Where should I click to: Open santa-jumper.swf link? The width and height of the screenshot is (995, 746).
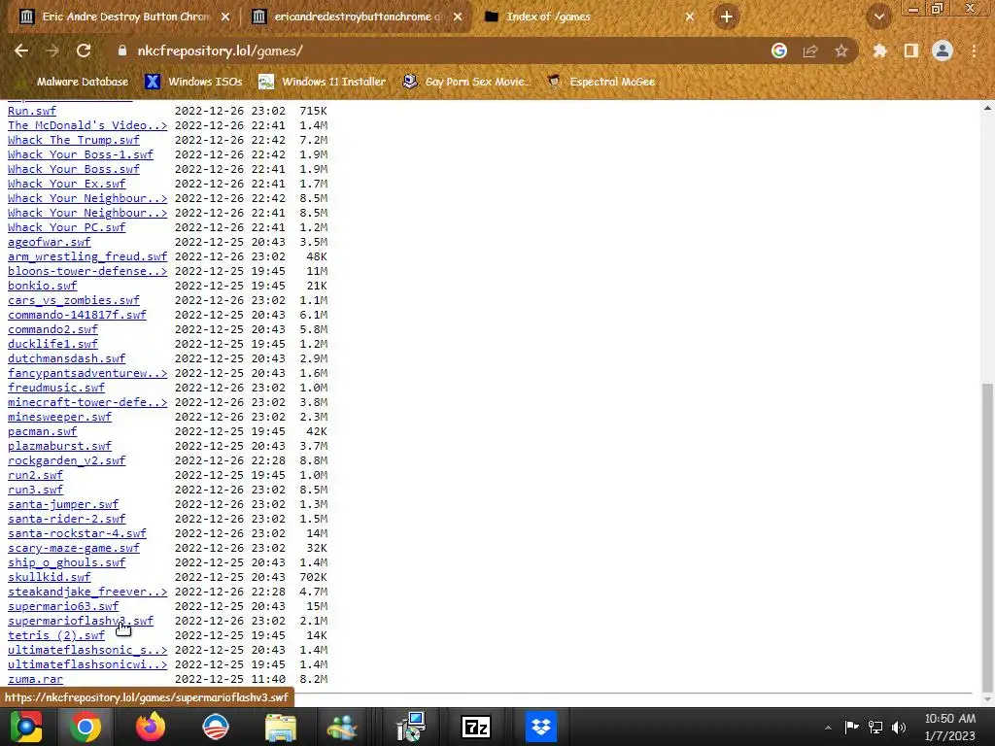tap(63, 505)
